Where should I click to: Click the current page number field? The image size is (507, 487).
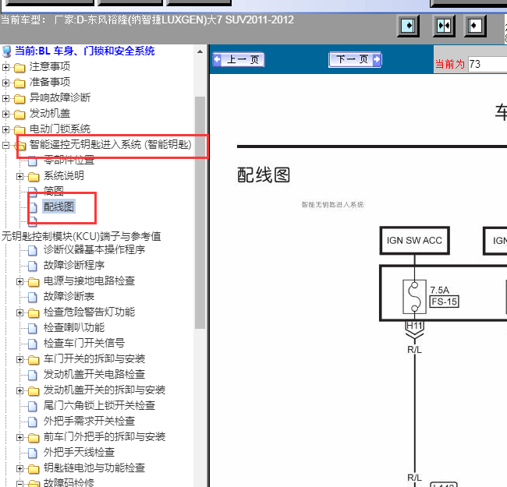pyautogui.click(x=487, y=64)
